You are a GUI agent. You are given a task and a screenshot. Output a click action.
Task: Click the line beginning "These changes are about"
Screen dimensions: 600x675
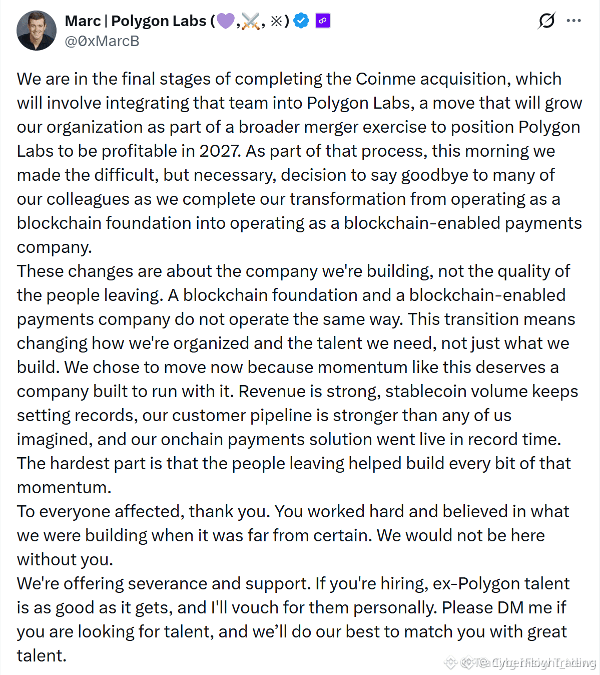[293, 271]
